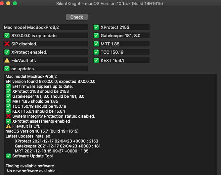Select the SIP disabled text field
221x175 pixels.
click(x=46, y=44)
